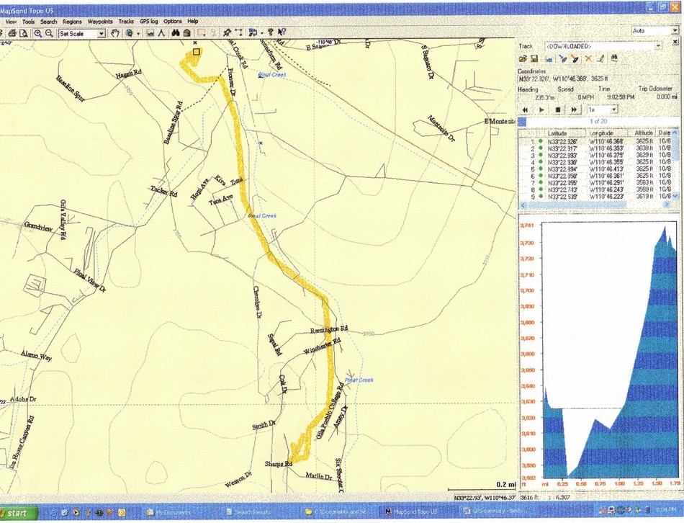Click the square track start marker on map
This screenshot has height=523, width=684.
pos(197,52)
